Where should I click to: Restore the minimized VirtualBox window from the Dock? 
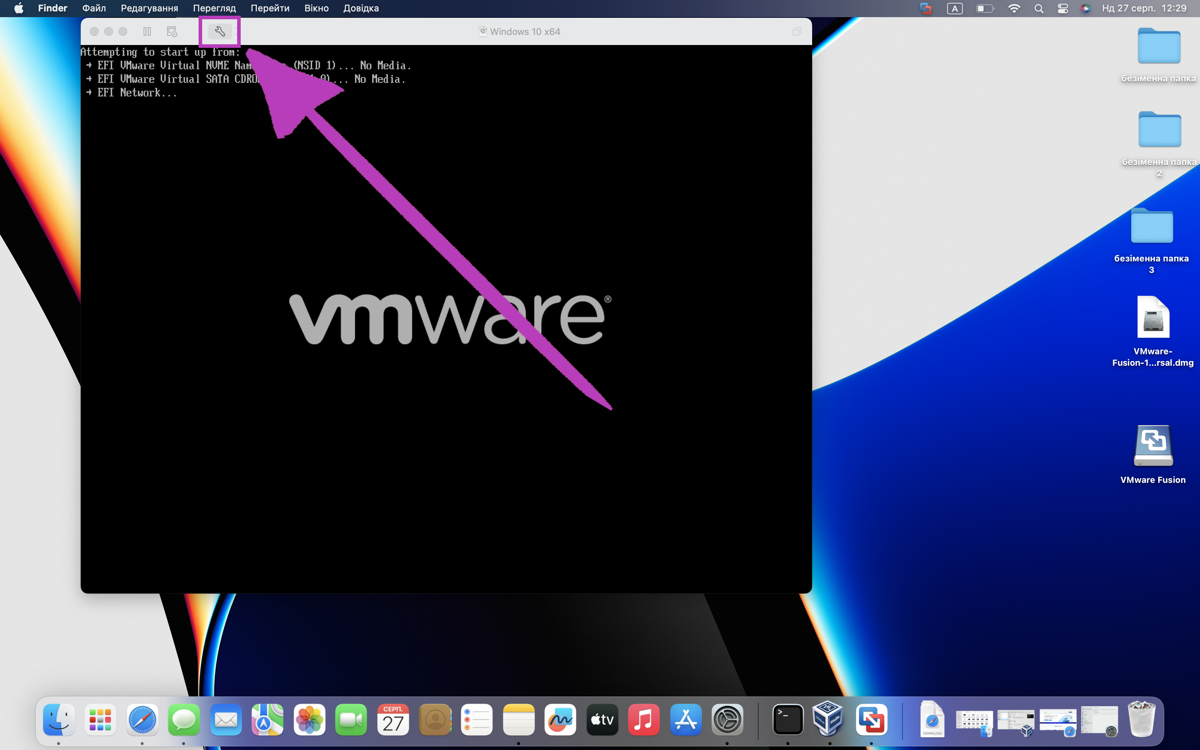point(1016,723)
